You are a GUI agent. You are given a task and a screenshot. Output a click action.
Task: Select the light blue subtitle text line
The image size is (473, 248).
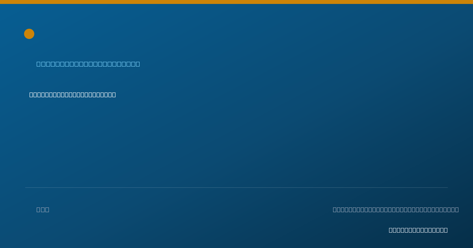coord(88,64)
